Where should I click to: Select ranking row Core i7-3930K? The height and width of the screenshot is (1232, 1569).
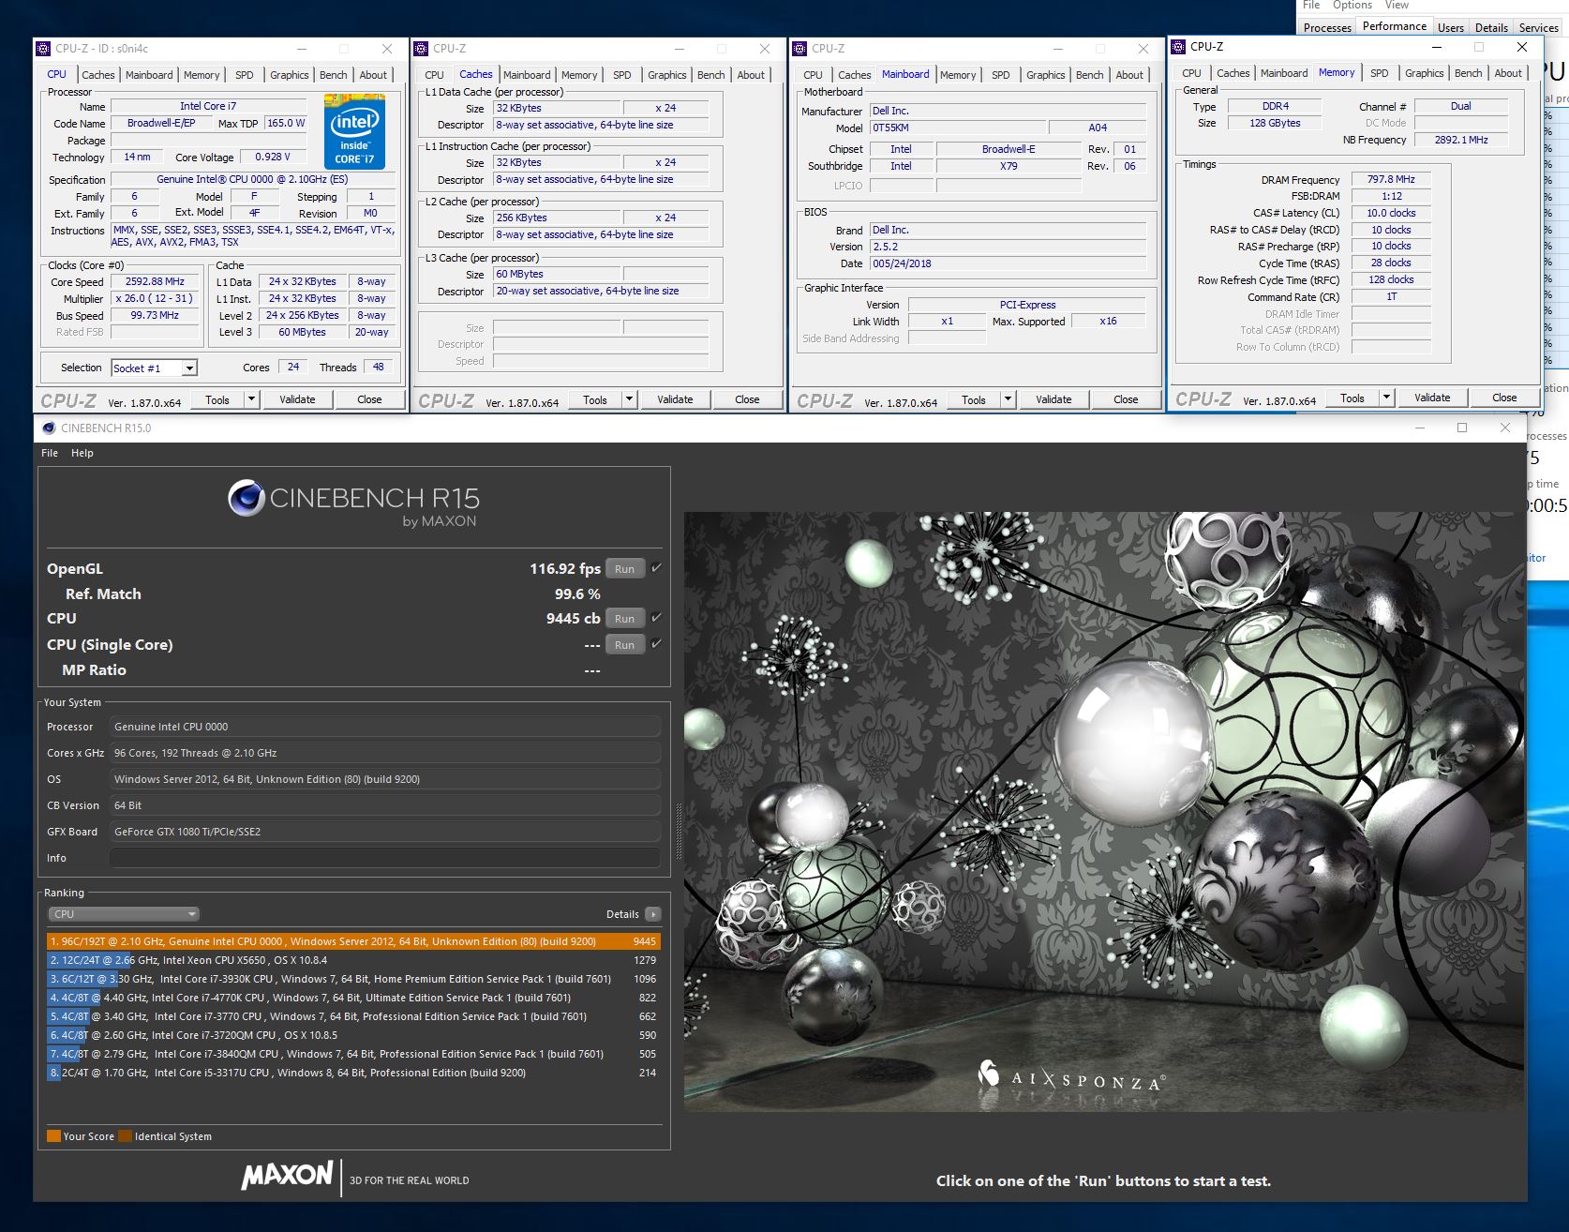click(x=353, y=979)
